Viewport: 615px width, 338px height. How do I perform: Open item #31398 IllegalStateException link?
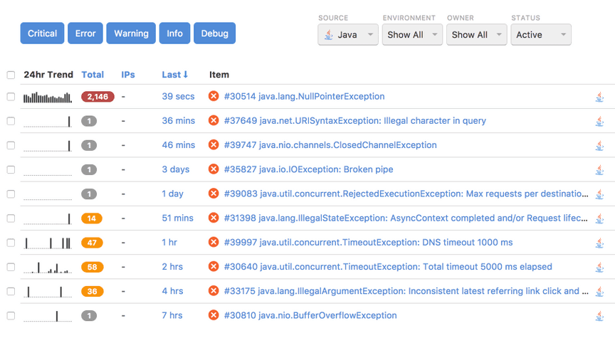click(x=406, y=218)
